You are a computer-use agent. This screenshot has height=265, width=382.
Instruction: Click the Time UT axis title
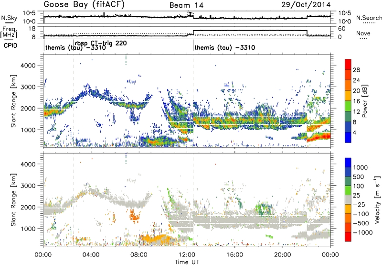pyautogui.click(x=187, y=262)
